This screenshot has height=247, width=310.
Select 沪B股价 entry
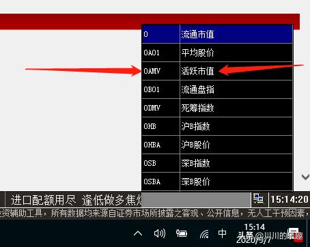click(217, 145)
